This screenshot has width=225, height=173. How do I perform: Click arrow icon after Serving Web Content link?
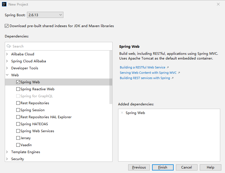[179, 73]
